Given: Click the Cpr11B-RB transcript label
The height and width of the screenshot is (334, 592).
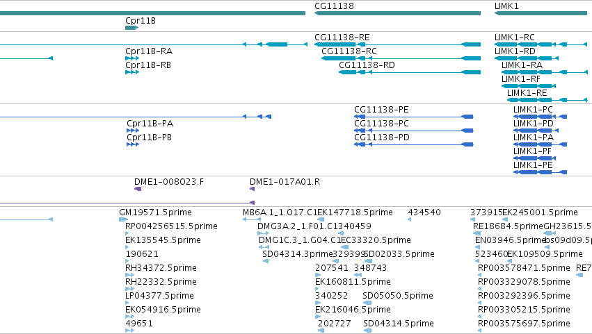Looking at the screenshot, I should pos(148,65).
